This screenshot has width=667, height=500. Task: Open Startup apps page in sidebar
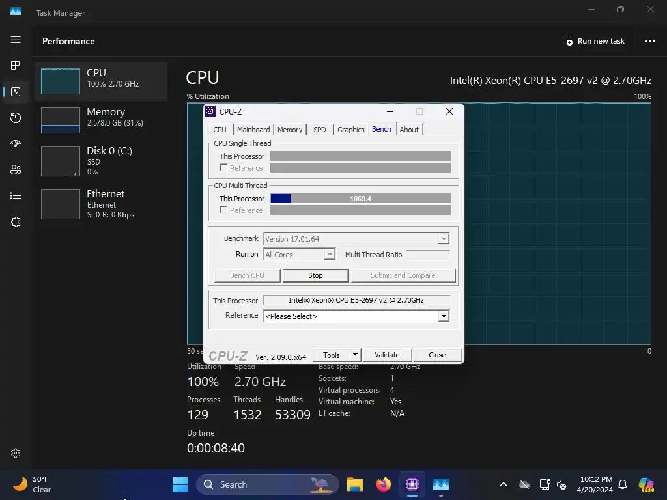[16, 144]
